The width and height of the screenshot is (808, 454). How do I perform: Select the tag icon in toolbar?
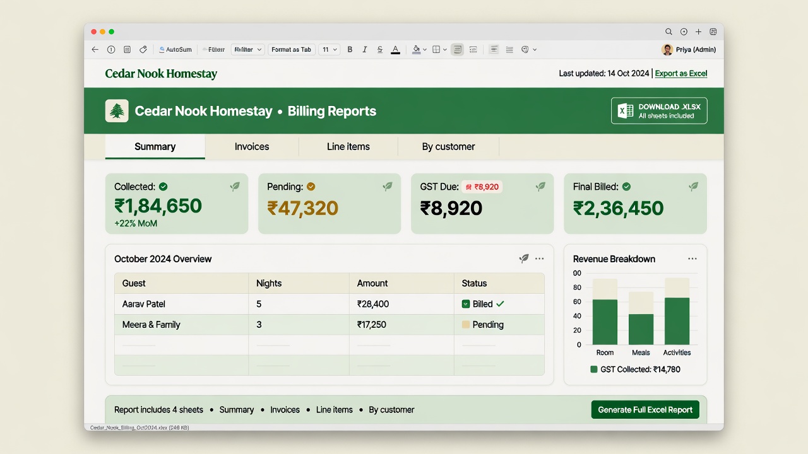click(143, 49)
